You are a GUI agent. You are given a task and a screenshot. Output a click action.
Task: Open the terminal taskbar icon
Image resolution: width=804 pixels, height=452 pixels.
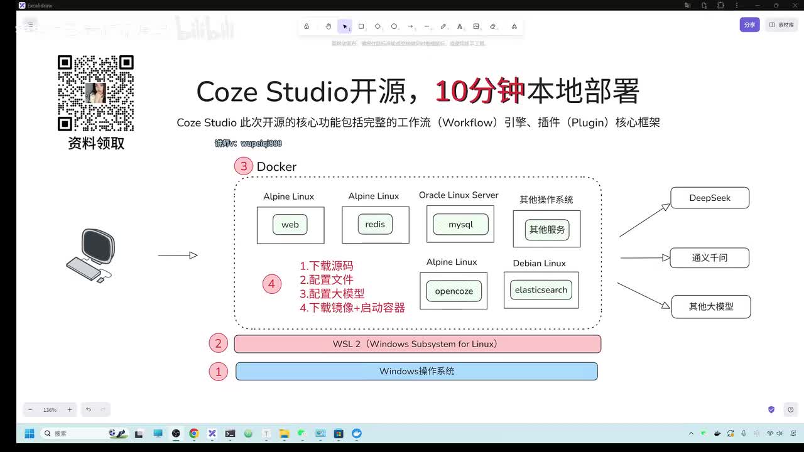point(231,433)
